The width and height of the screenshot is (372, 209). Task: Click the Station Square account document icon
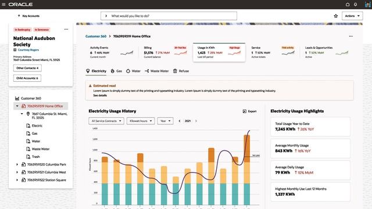(23, 180)
